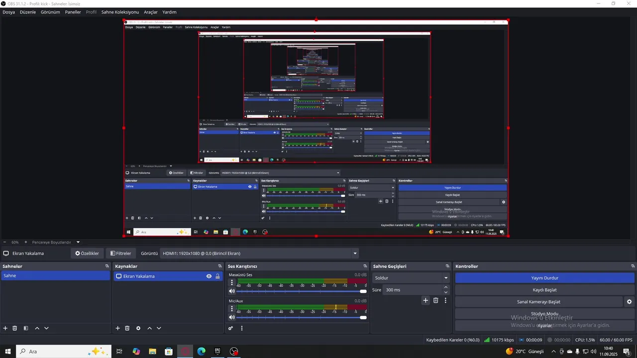Image resolution: width=637 pixels, height=358 pixels.
Task: Open transition properties three-dot menu in Sahne Geçişleri
Action: pyautogui.click(x=445, y=300)
